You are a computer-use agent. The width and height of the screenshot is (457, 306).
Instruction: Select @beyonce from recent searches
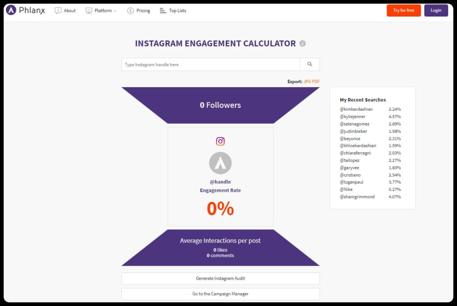350,138
